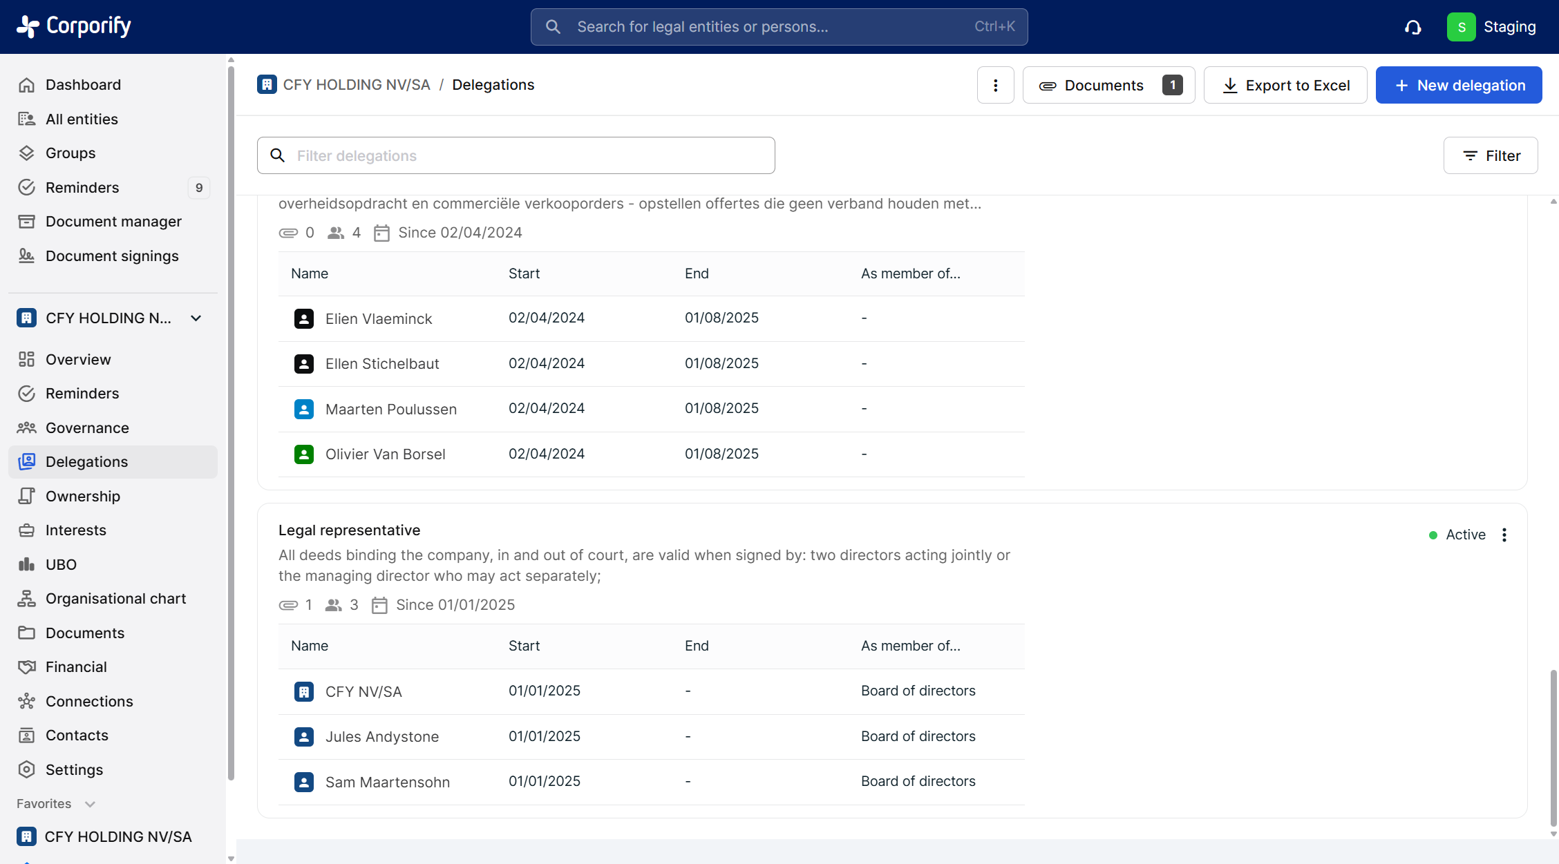Open the Corporify logo home

(74, 26)
